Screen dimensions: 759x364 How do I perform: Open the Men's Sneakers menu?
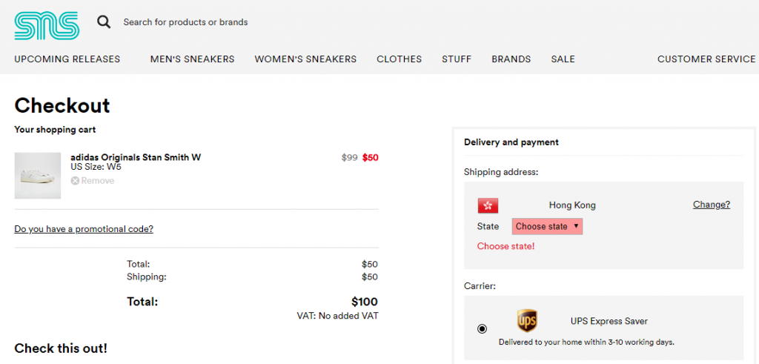(192, 59)
